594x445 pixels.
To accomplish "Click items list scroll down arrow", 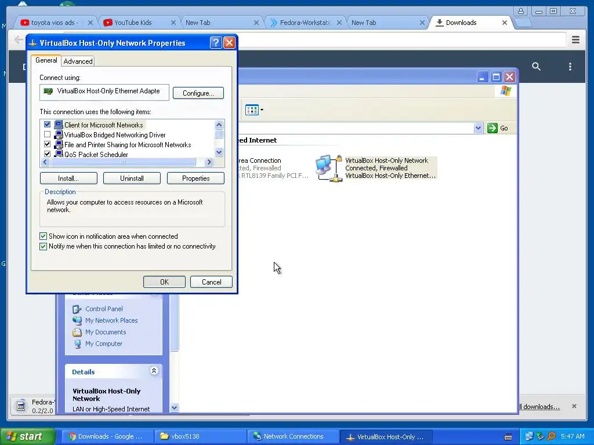I will coord(219,152).
